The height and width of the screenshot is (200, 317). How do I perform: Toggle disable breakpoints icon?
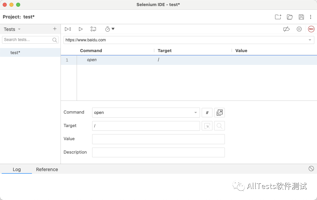(x=286, y=29)
